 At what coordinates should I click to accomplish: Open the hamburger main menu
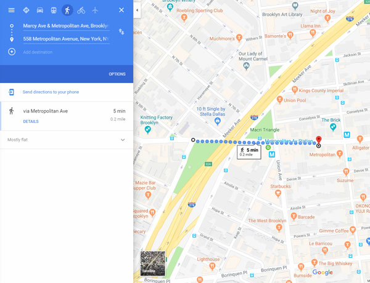(x=11, y=10)
